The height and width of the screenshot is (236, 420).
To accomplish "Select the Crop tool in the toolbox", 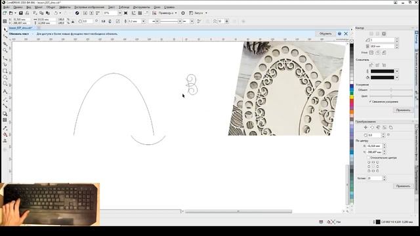I will coord(5,44).
